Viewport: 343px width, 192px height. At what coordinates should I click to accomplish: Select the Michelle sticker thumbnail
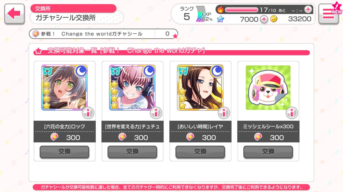click(268, 87)
